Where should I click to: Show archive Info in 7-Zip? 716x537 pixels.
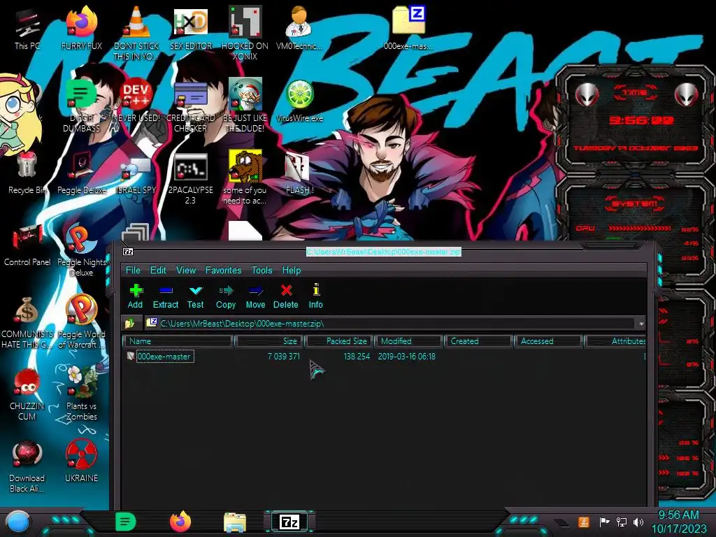(x=315, y=296)
